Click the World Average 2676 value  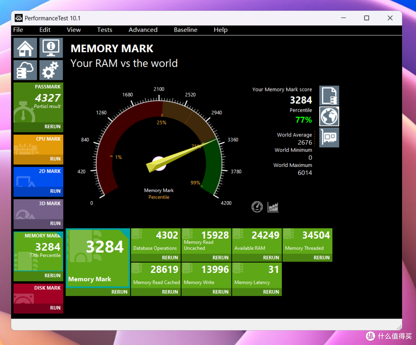point(305,142)
